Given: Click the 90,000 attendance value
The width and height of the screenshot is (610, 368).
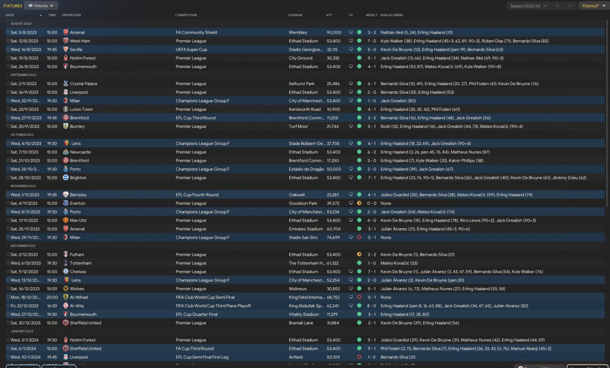Looking at the screenshot, I should (334, 32).
